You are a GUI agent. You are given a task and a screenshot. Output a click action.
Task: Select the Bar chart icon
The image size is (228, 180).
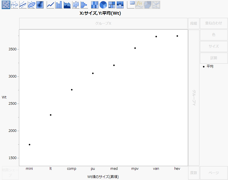[59, 5]
